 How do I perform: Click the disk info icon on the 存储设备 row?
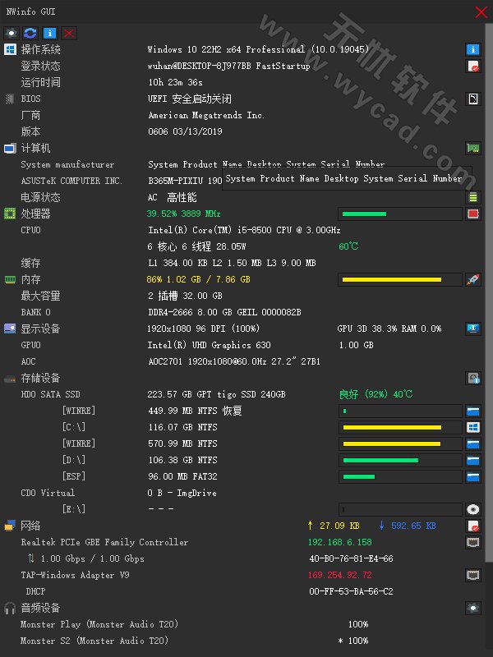click(x=473, y=379)
